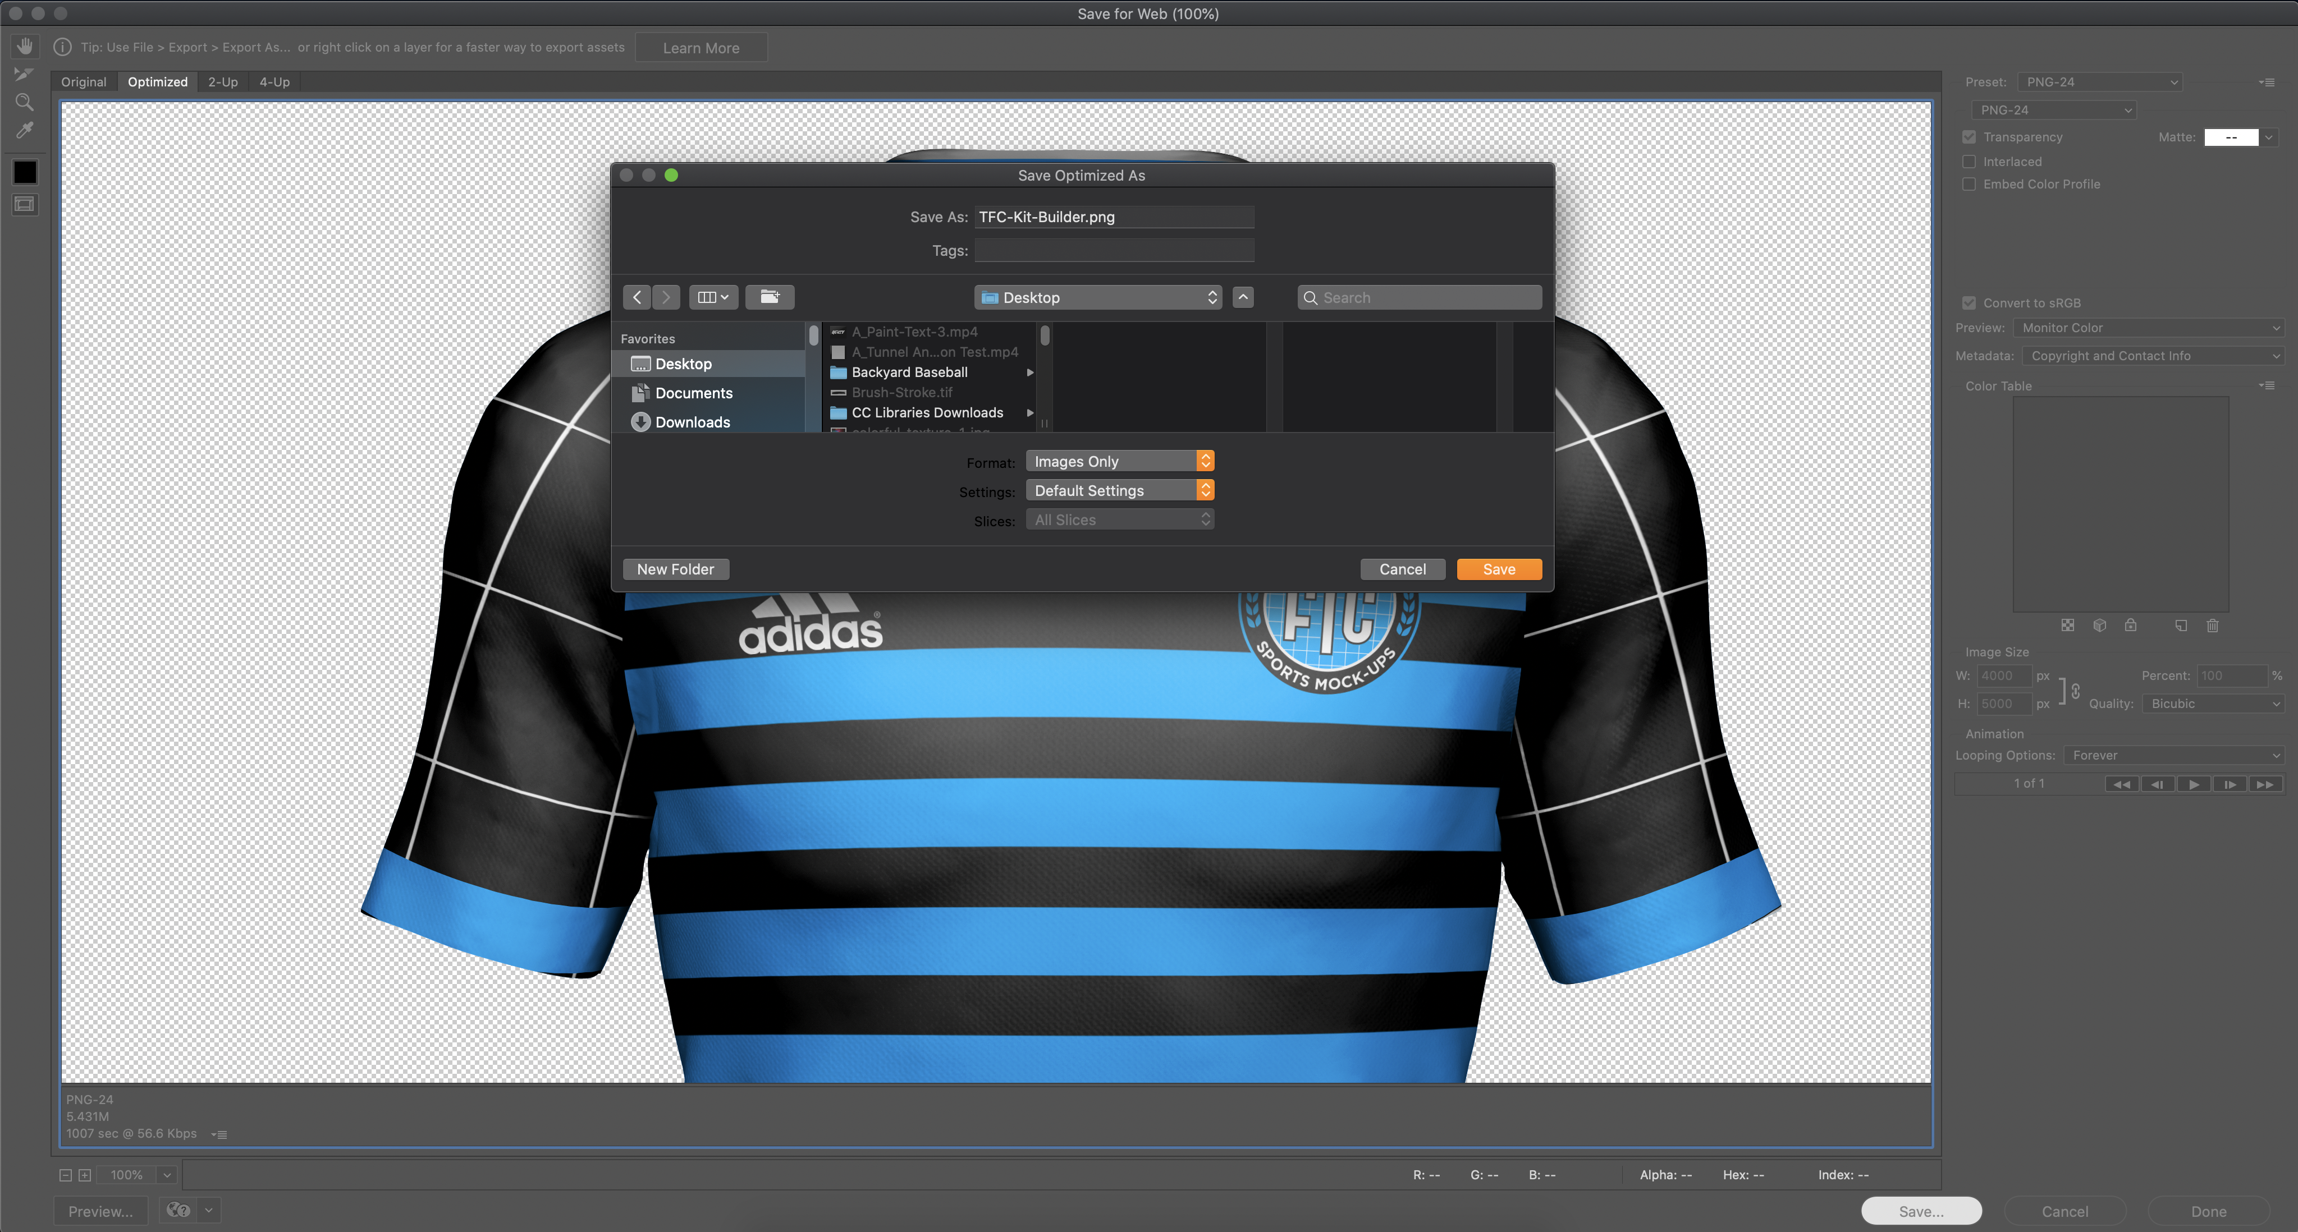The height and width of the screenshot is (1232, 2298).
Task: Toggle slices visibility icon
Action: click(24, 204)
